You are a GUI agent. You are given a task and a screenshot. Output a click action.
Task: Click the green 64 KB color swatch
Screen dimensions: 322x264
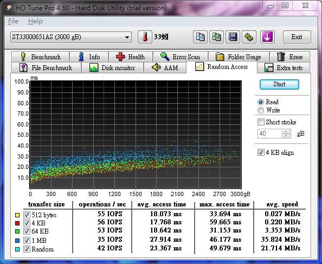pyautogui.click(x=17, y=231)
